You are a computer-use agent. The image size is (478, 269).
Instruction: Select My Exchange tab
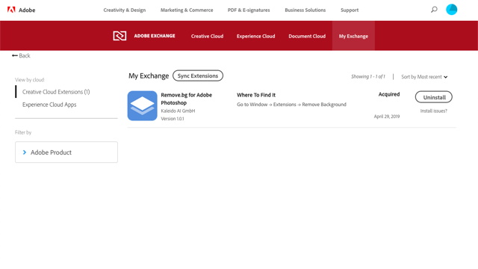coord(353,36)
